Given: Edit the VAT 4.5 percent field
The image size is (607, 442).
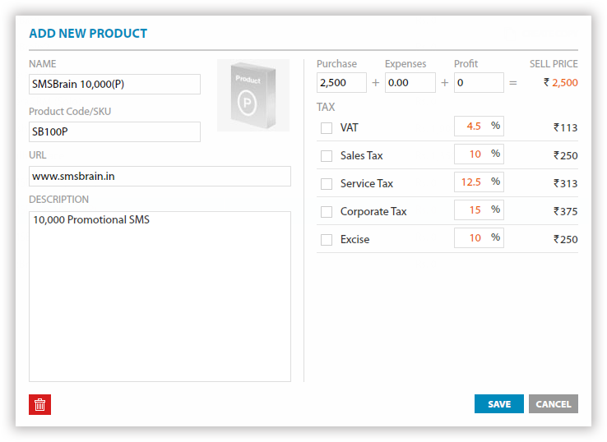Looking at the screenshot, I should [x=479, y=126].
